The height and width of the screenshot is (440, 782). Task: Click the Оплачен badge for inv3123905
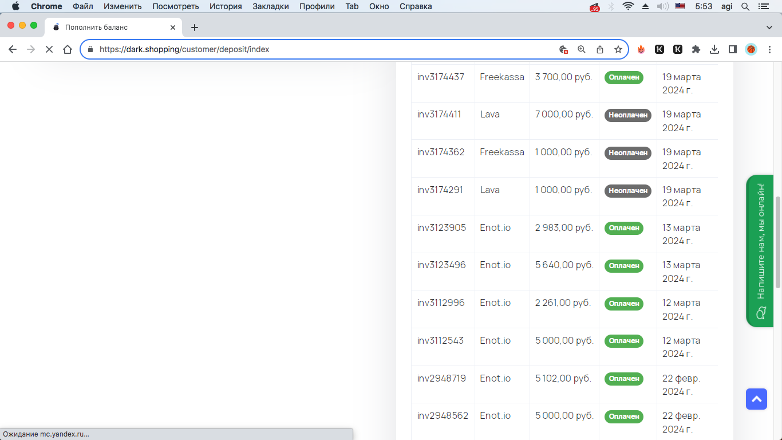624,228
